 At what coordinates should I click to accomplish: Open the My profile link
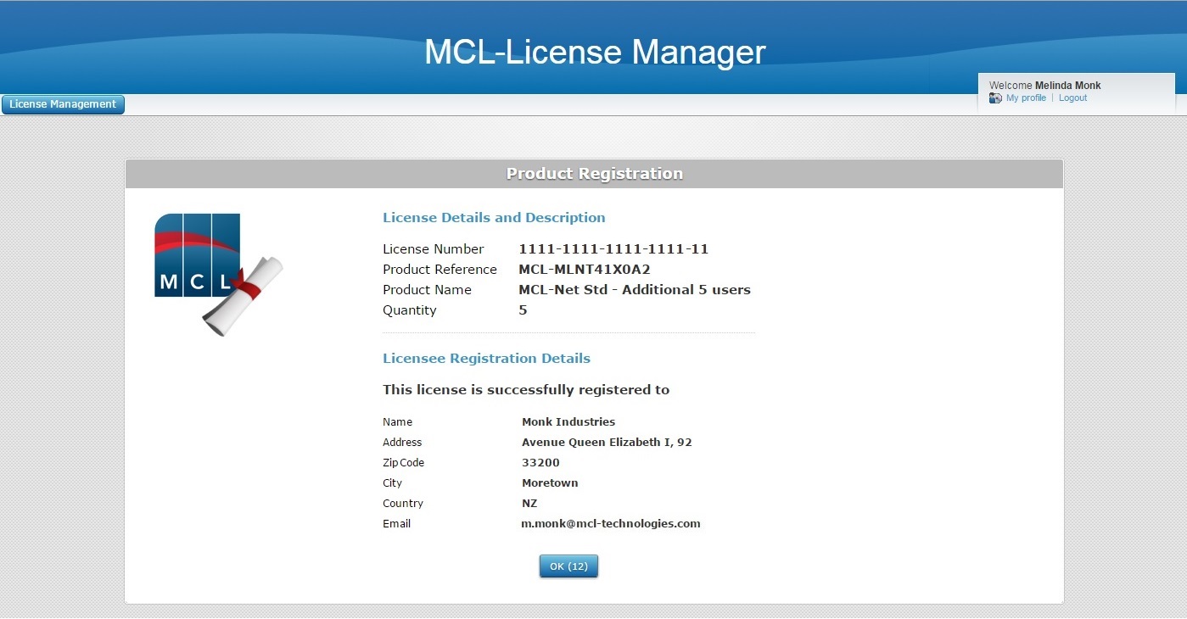pyautogui.click(x=1026, y=98)
